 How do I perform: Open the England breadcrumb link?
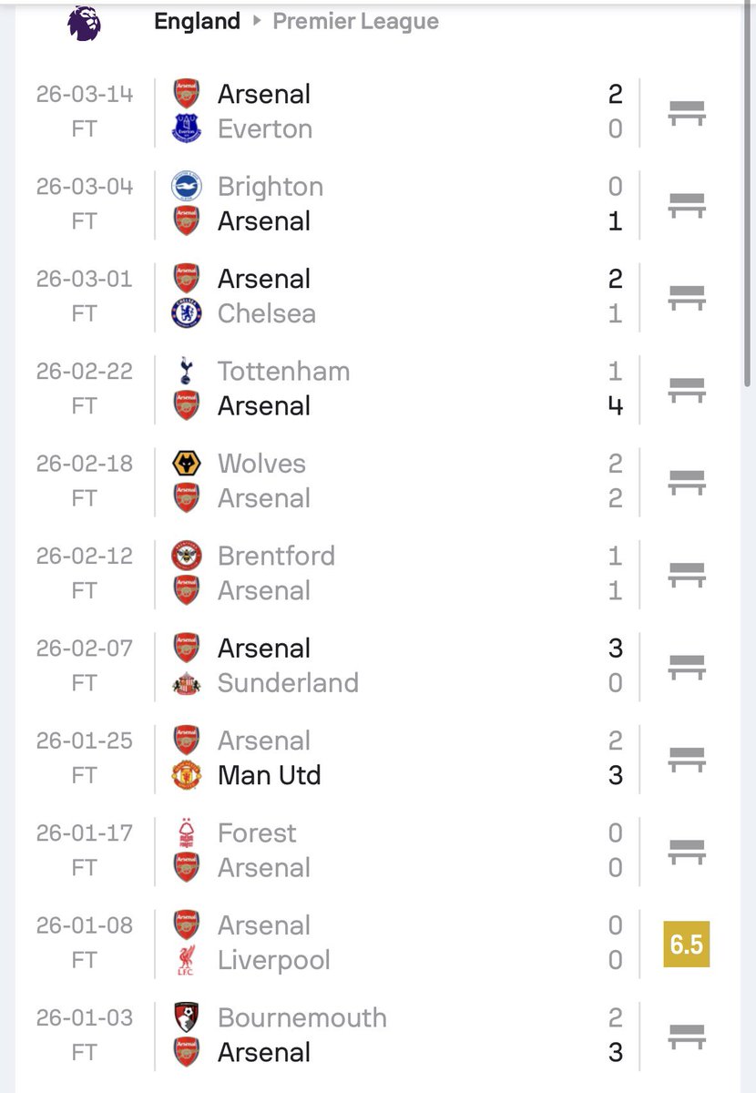point(198,21)
